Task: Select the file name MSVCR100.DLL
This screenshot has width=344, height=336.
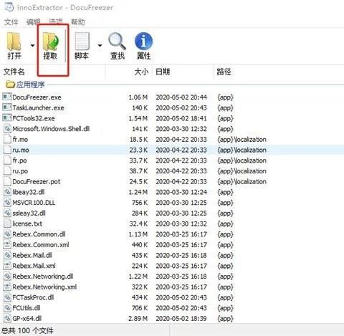Action: 34,203
